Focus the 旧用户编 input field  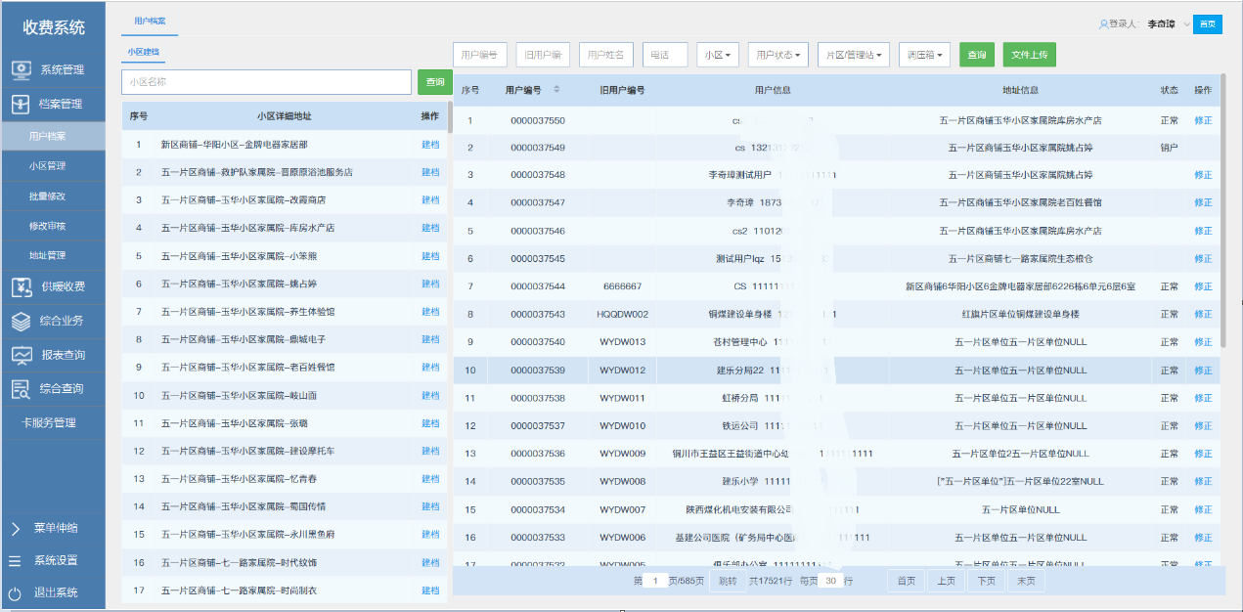tap(543, 55)
